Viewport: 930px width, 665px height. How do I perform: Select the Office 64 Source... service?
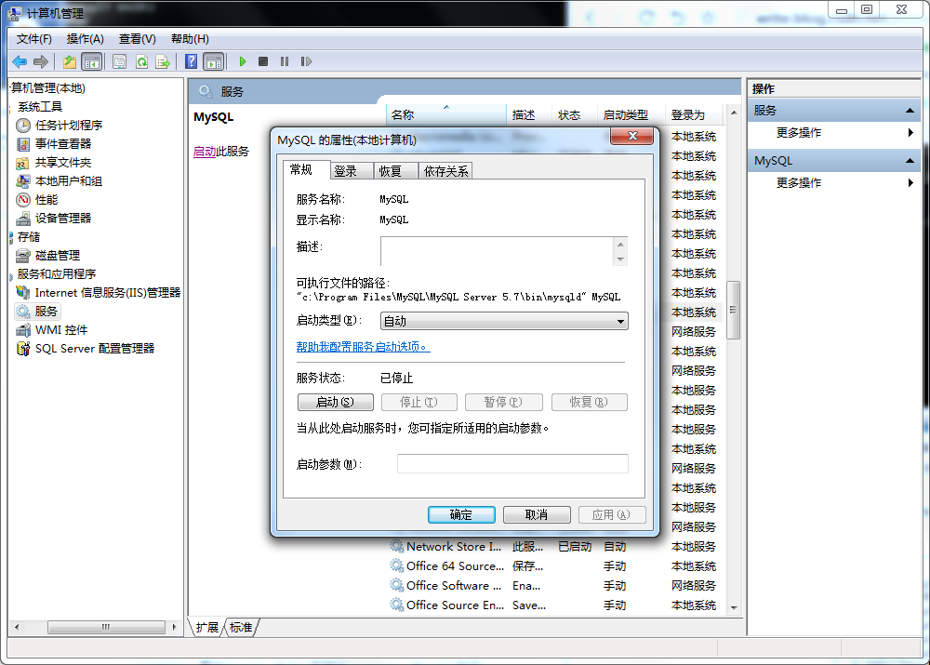pos(557,565)
